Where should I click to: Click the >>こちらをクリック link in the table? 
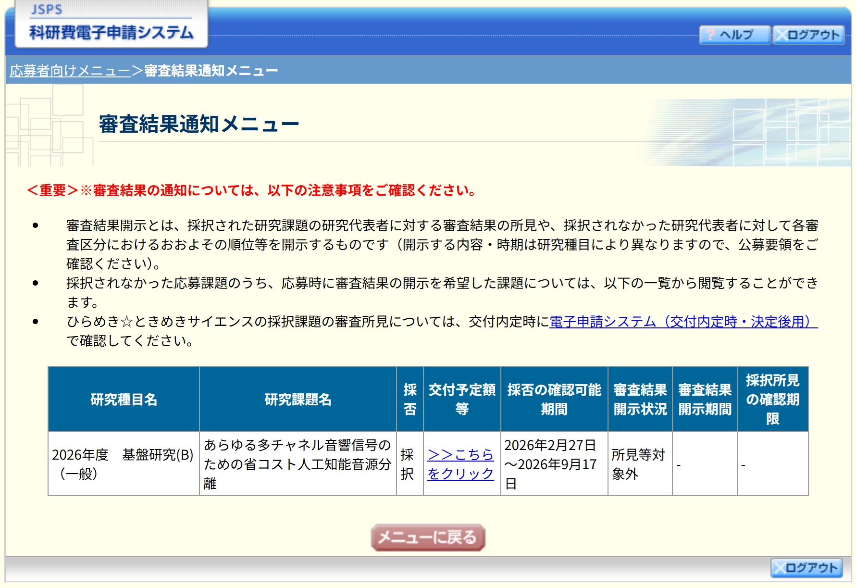pos(460,464)
